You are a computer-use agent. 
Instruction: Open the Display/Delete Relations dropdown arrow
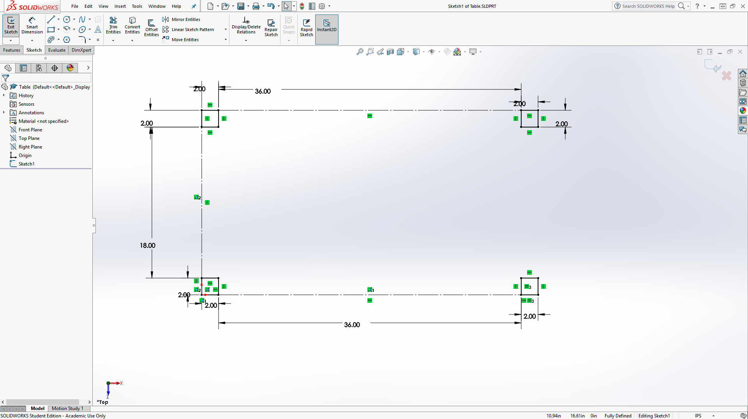(246, 40)
